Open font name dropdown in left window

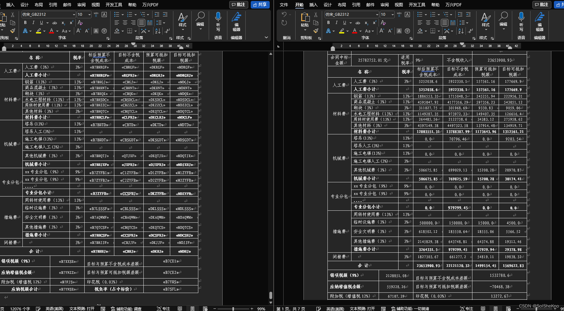(74, 15)
